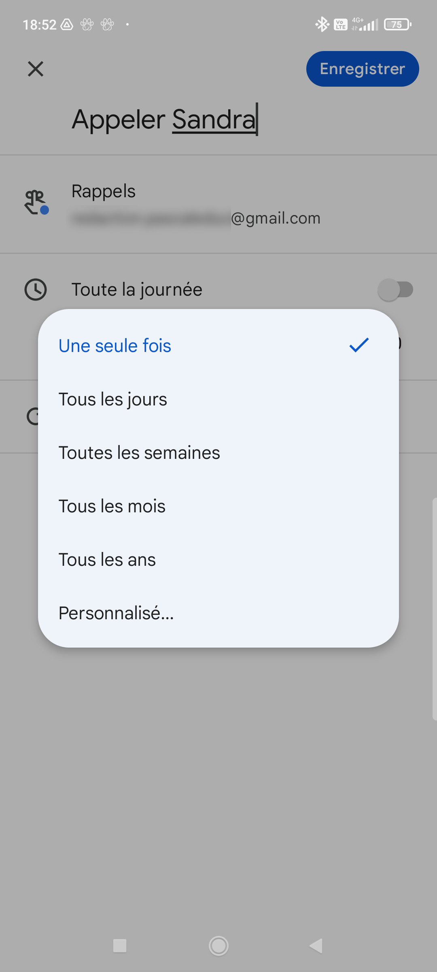Screen dimensions: 437x972
Task: Select Une seule fois option
Action: pyautogui.click(x=115, y=346)
